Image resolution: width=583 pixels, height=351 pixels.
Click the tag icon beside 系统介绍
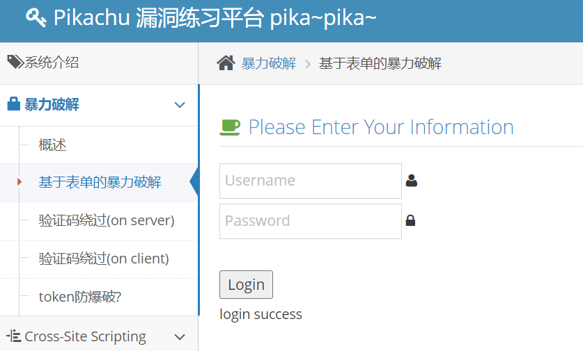(15, 63)
